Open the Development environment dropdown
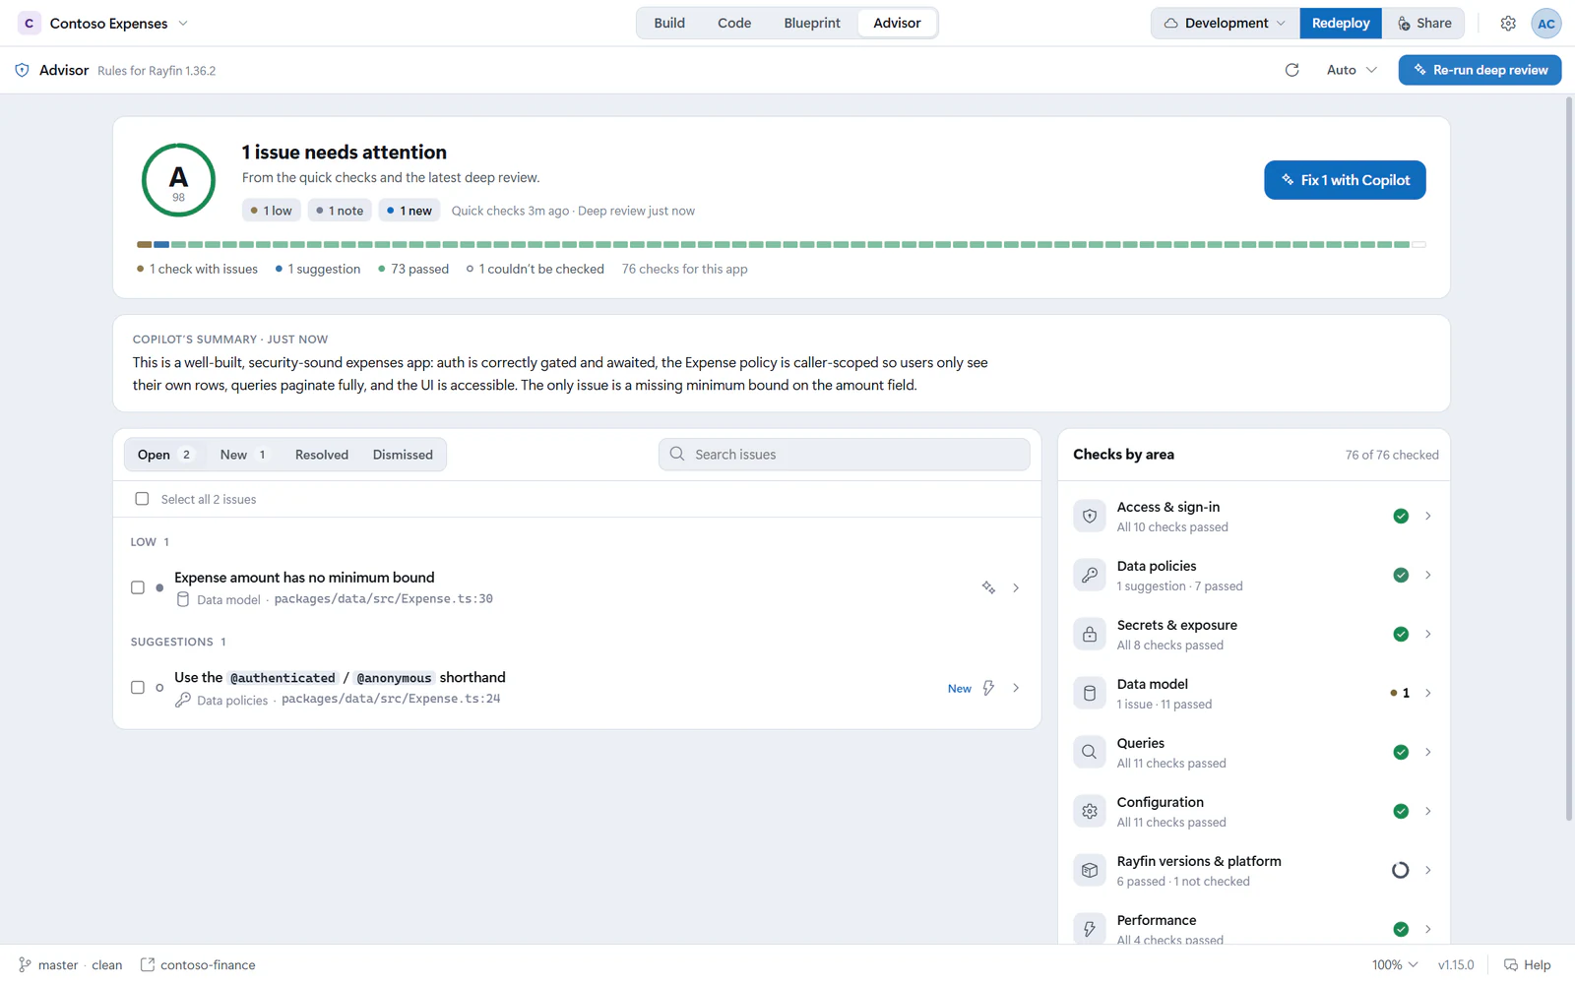This screenshot has width=1575, height=984. (1226, 23)
